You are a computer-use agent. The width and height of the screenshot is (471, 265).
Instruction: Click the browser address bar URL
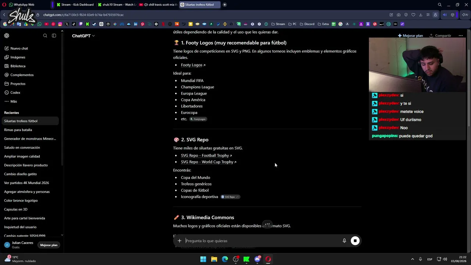pos(84,15)
